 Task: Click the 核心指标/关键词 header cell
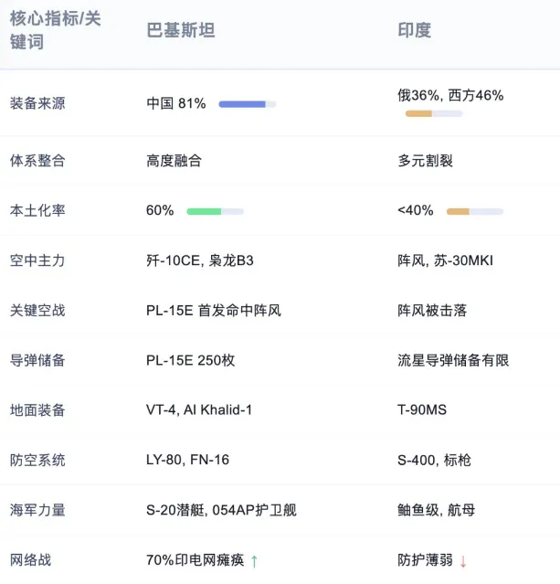pyautogui.click(x=55, y=30)
